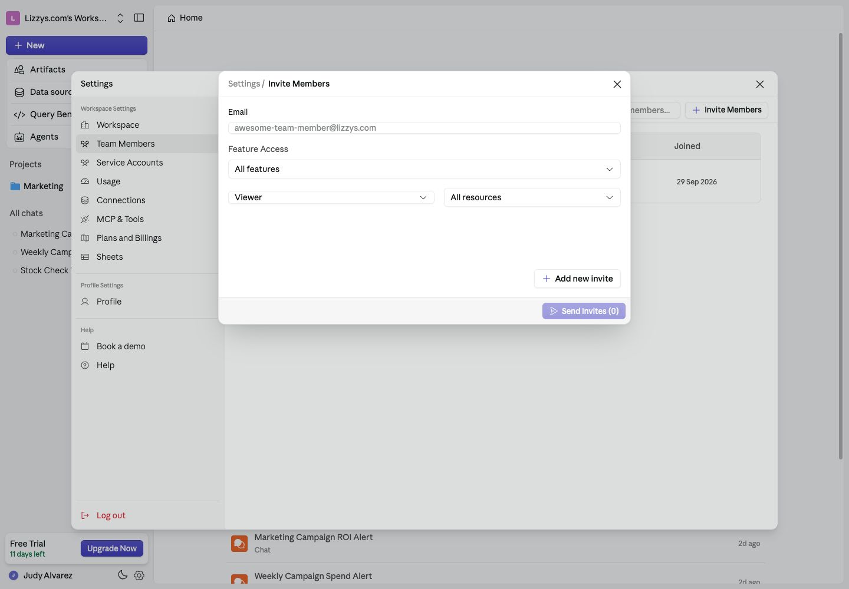The height and width of the screenshot is (589, 849).
Task: Expand the All features dropdown
Action: 424,169
